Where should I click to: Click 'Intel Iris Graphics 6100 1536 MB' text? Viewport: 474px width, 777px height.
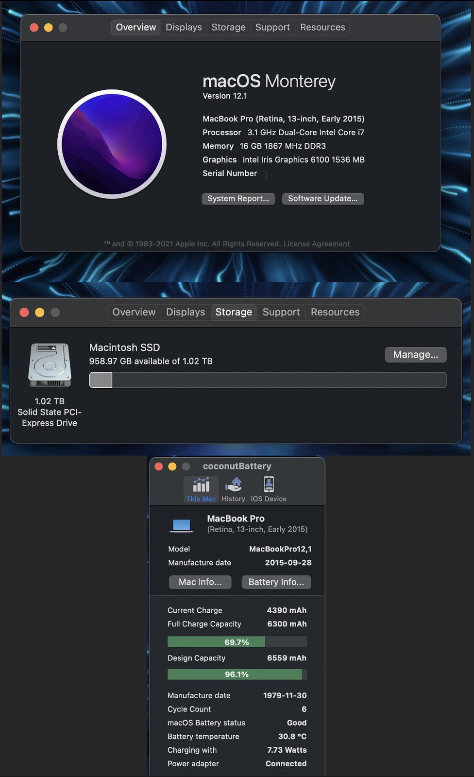pos(304,159)
